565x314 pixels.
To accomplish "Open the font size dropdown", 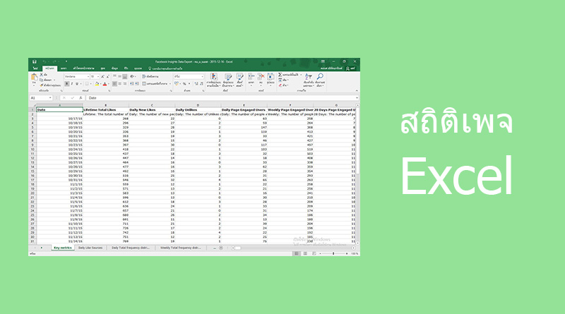I will click(x=98, y=77).
